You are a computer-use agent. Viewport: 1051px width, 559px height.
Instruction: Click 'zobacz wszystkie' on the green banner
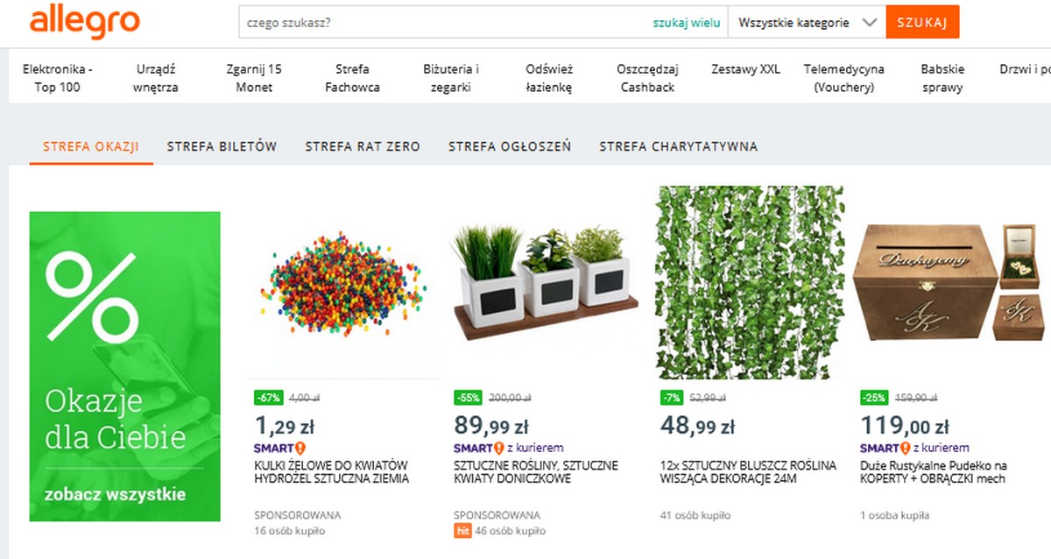115,494
